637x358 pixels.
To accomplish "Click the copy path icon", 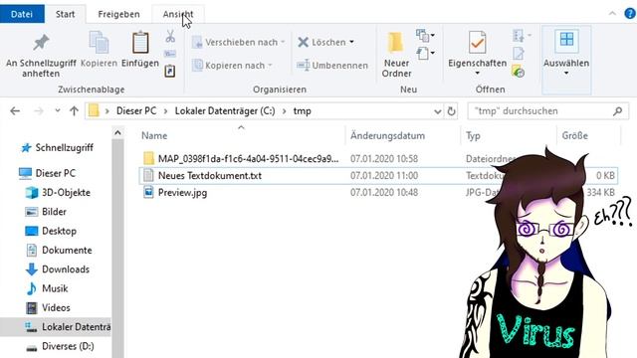I will 170,54.
